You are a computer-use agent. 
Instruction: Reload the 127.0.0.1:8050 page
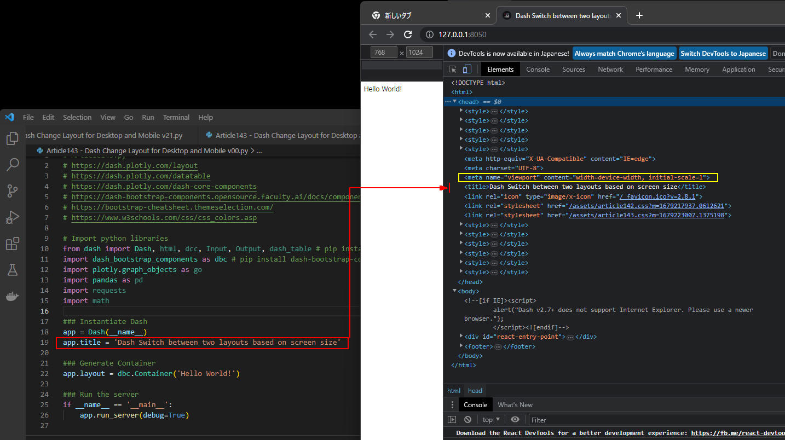[x=408, y=34]
